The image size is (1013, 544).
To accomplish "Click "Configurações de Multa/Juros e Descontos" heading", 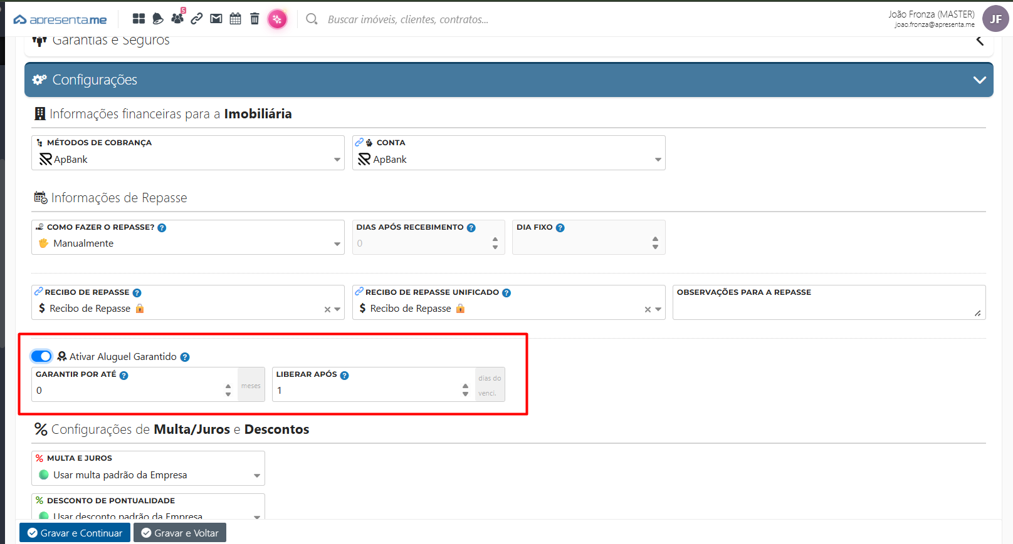I will coord(180,429).
